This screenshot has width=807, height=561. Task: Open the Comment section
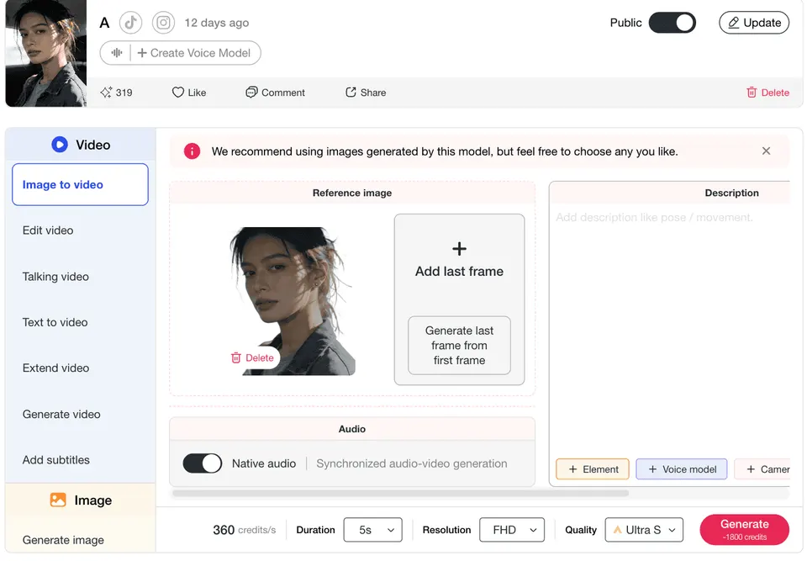pyautogui.click(x=276, y=93)
